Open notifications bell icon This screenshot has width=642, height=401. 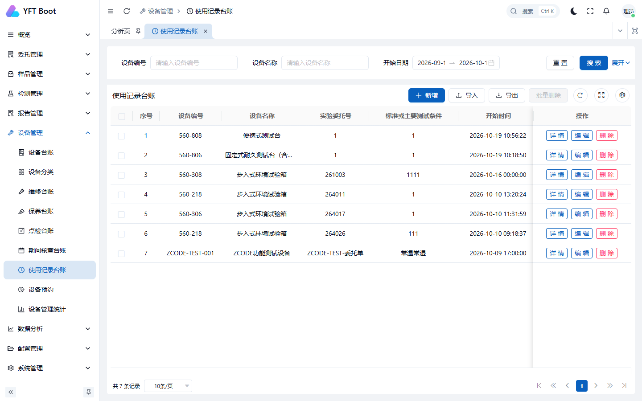pyautogui.click(x=606, y=11)
